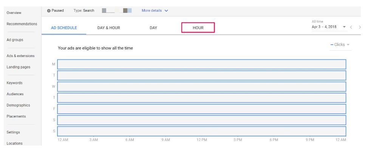This screenshot has height=161, width=368.
Task: Open Recommendations in the sidebar
Action: pyautogui.click(x=22, y=24)
